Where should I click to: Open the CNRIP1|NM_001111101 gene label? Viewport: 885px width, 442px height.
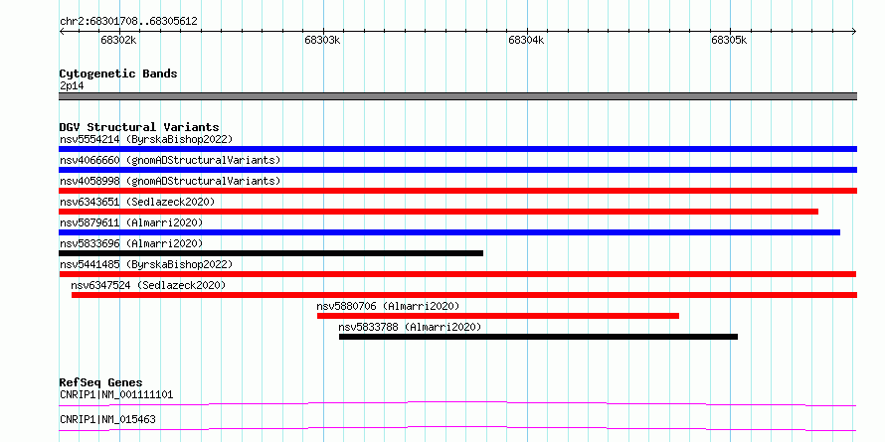[x=116, y=394]
